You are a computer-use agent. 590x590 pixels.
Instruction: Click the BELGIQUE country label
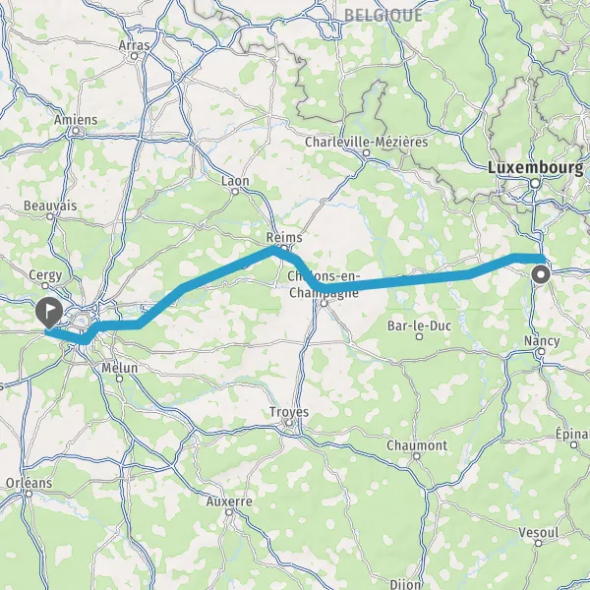pyautogui.click(x=383, y=15)
